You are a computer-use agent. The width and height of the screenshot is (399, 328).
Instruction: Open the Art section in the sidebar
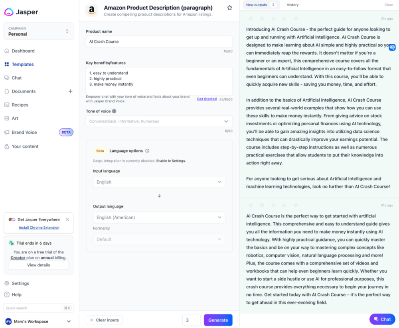click(x=15, y=119)
